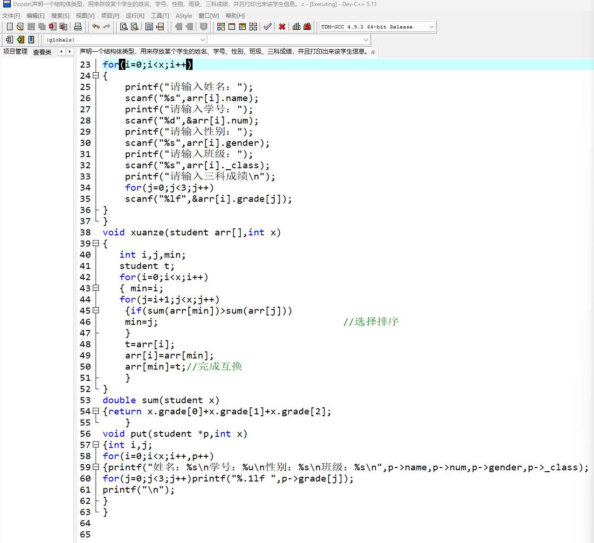The width and height of the screenshot is (594, 543).
Task: Click the Toggle bookmarks icon
Action: [31, 40]
